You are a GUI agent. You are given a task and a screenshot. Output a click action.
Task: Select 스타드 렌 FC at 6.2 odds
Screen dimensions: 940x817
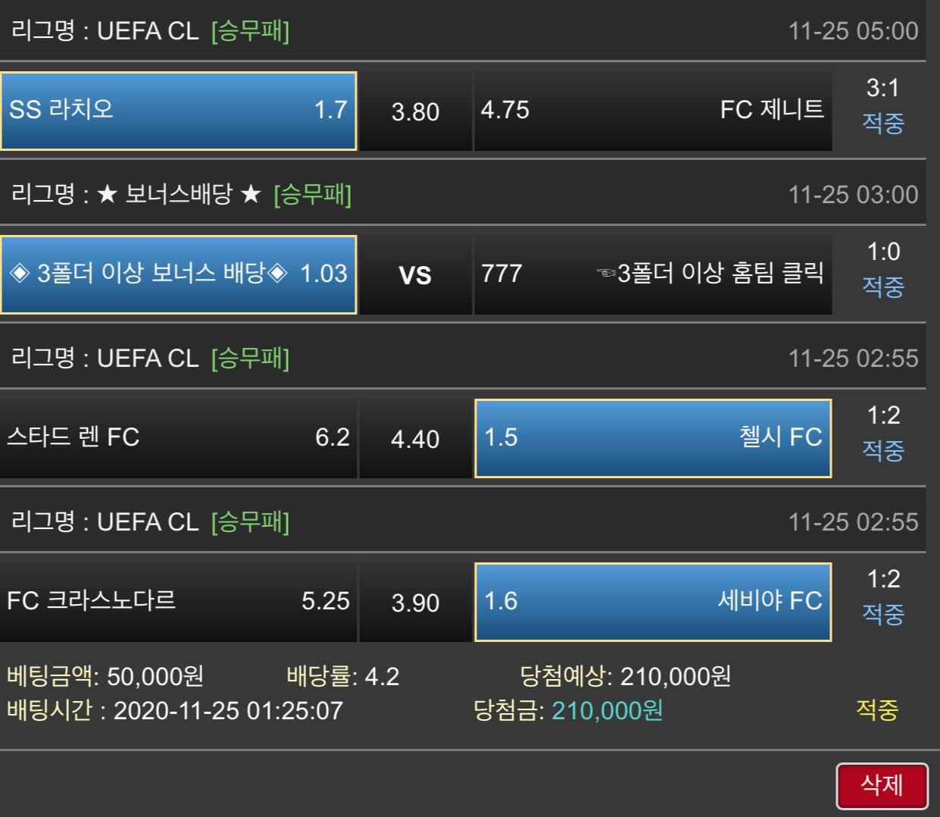(x=179, y=438)
